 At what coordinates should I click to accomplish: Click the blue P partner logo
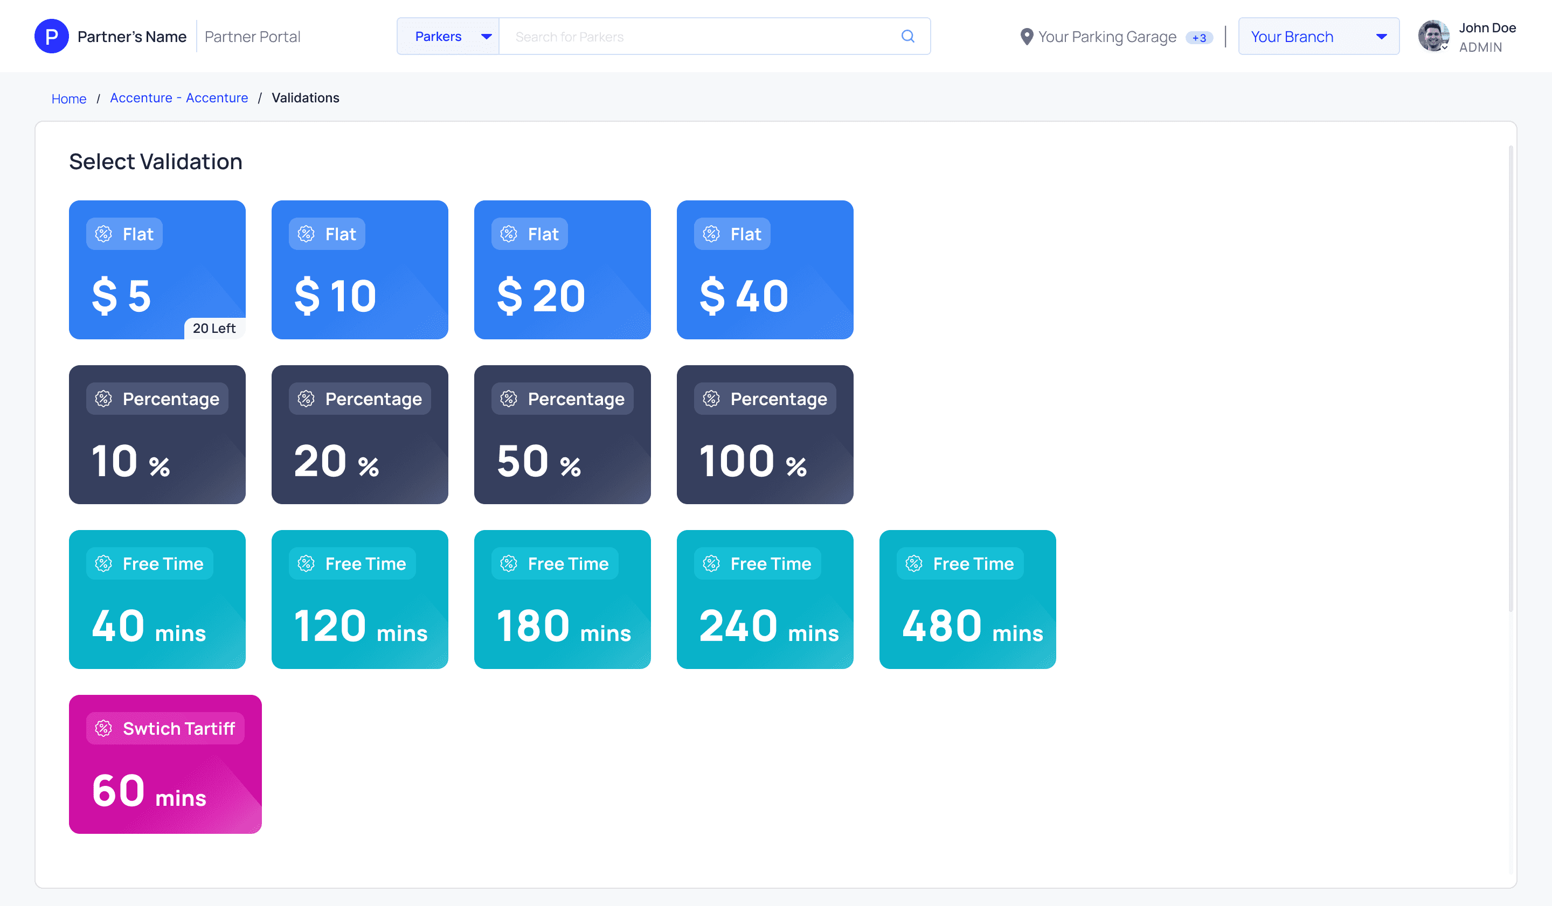click(52, 36)
